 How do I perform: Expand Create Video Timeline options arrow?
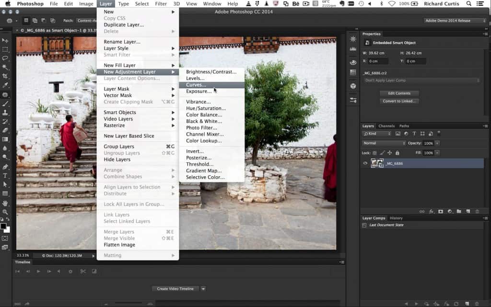203,289
